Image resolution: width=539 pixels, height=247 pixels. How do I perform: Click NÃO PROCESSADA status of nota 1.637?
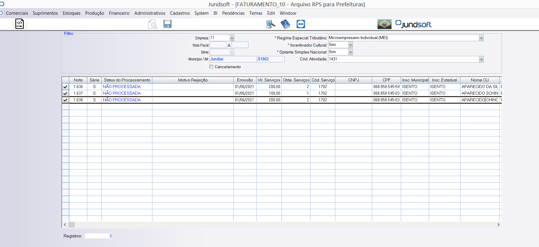[x=122, y=93]
